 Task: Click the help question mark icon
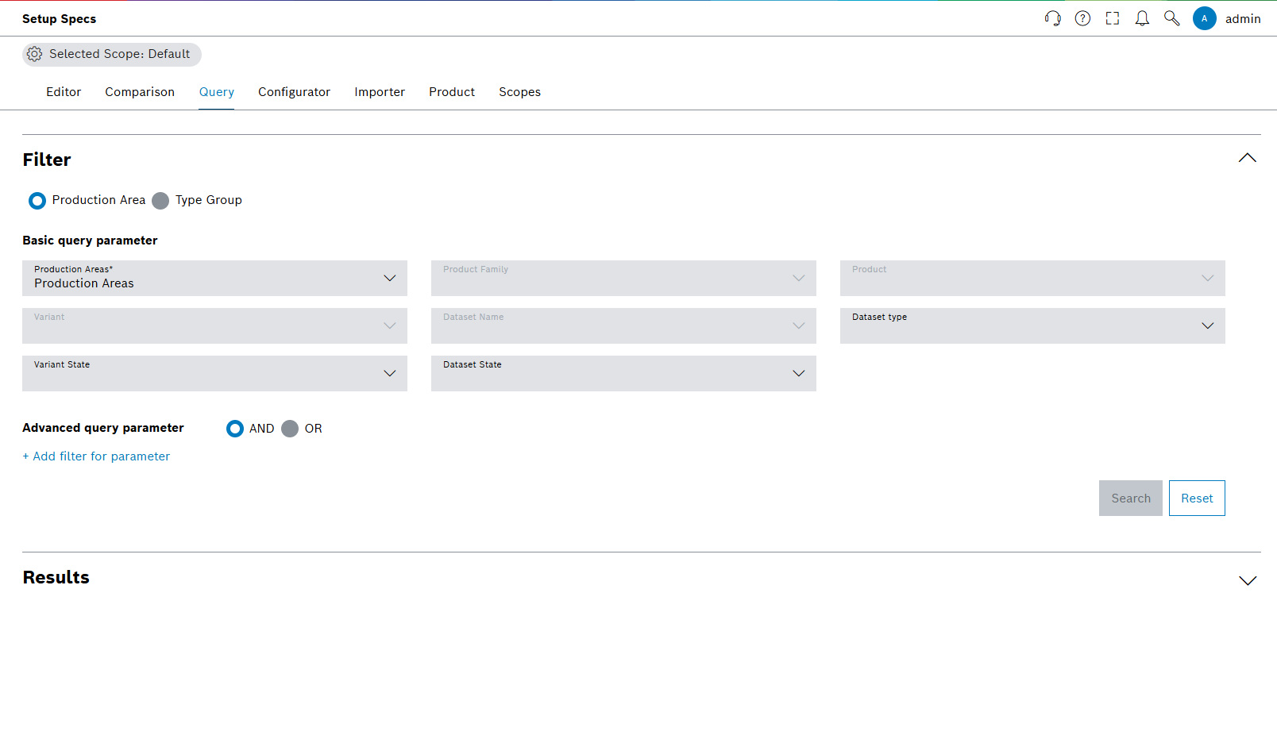[x=1082, y=17]
